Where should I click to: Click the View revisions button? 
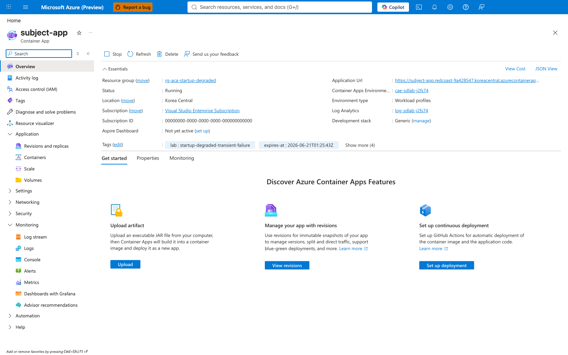click(287, 266)
